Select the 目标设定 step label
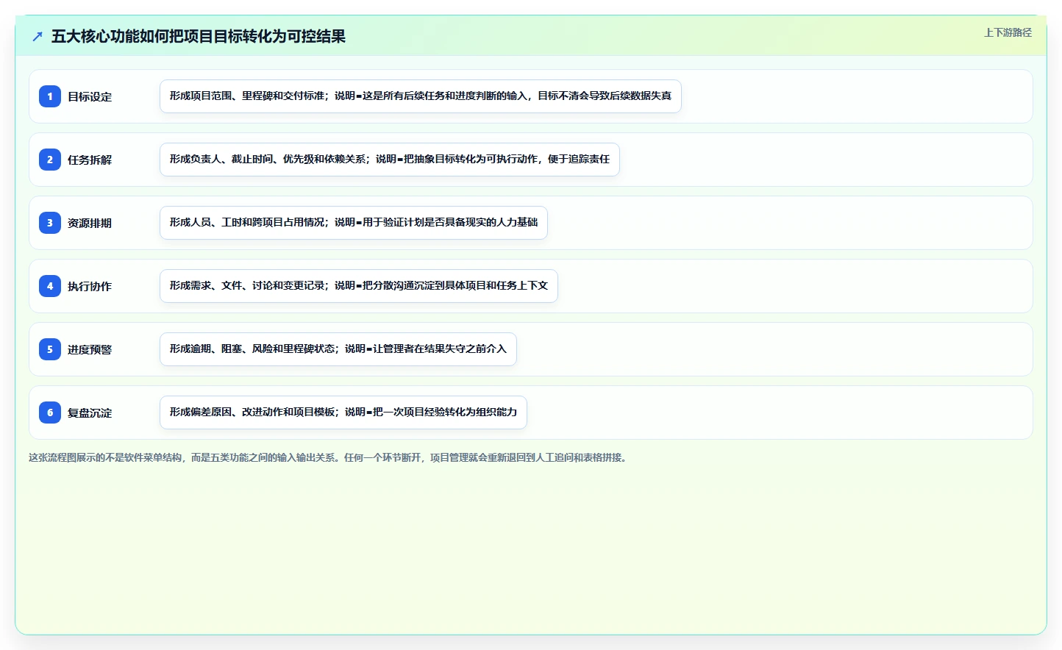Screen dimensions: 1062x650 click(90, 97)
